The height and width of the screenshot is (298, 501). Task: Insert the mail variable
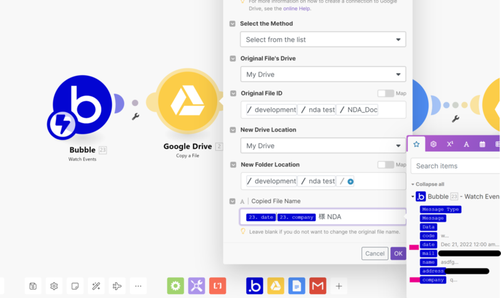coord(428,254)
